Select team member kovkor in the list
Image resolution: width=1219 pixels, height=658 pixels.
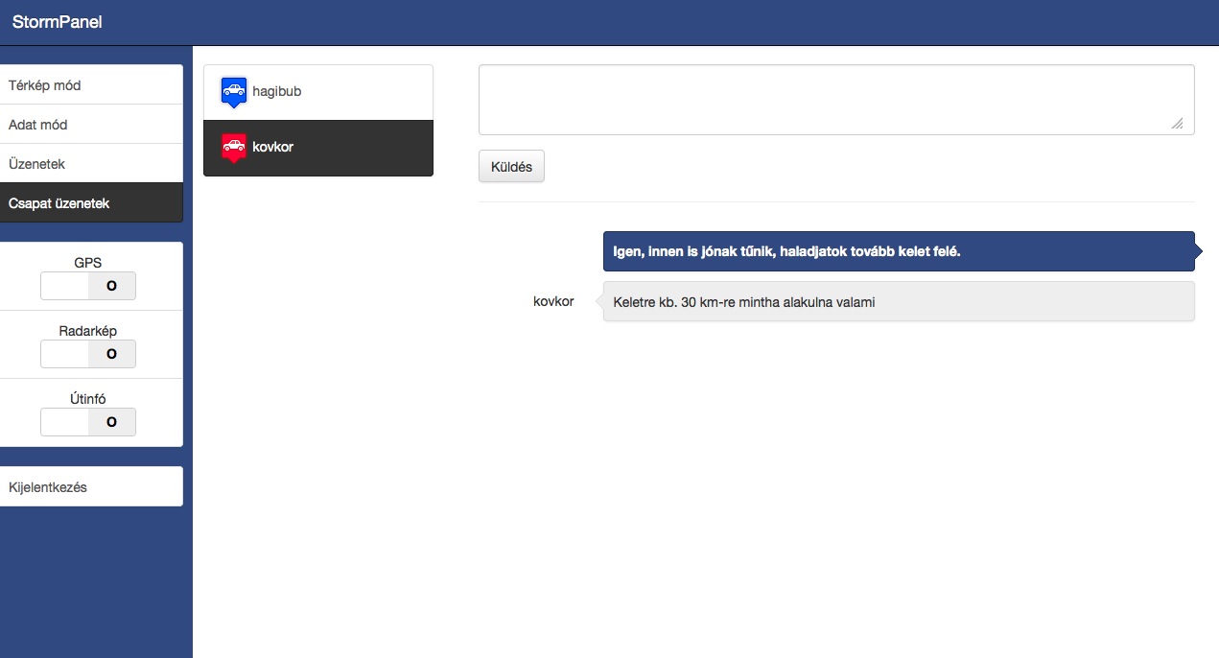click(x=318, y=148)
